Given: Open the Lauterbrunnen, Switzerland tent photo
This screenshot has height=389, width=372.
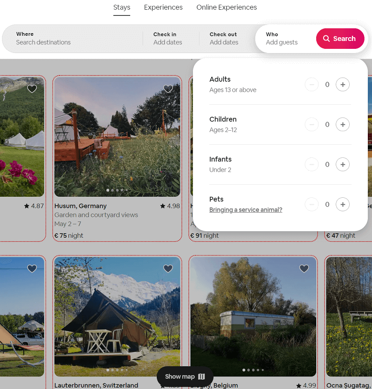Looking at the screenshot, I should click(117, 316).
